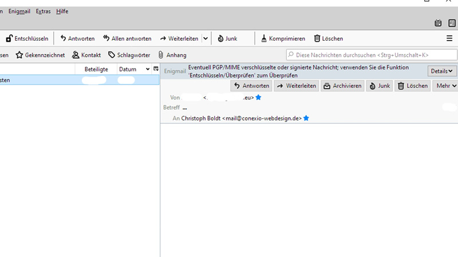This screenshot has height=257, width=458.
Task: Toggle the Gekennzeichnet starred filter
Action: coord(40,55)
